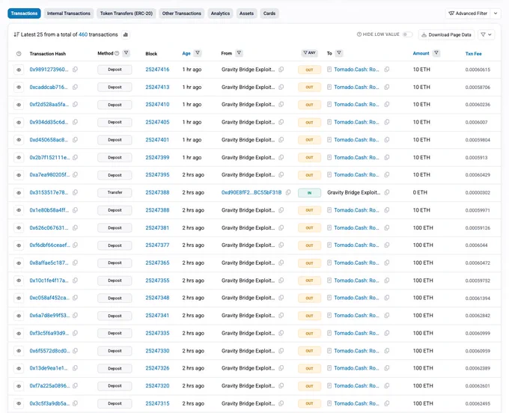Copy Tornado.Cash address in block 25247381 row
509x413 pixels.
coord(387,227)
